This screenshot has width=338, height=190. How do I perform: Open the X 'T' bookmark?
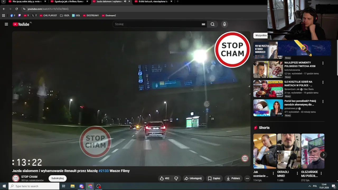(34, 16)
